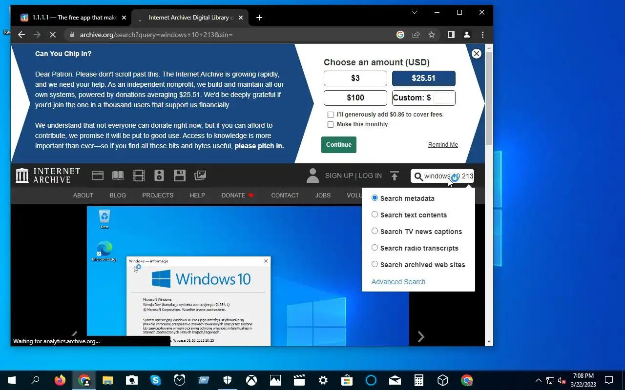Open the Chrome tab search chevron
This screenshot has height=390, width=625.
pyautogui.click(x=415, y=12)
